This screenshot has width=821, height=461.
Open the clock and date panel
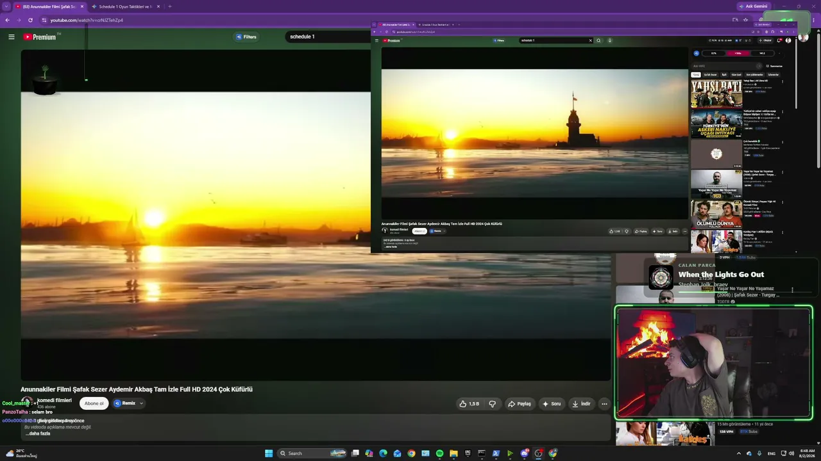coord(806,453)
